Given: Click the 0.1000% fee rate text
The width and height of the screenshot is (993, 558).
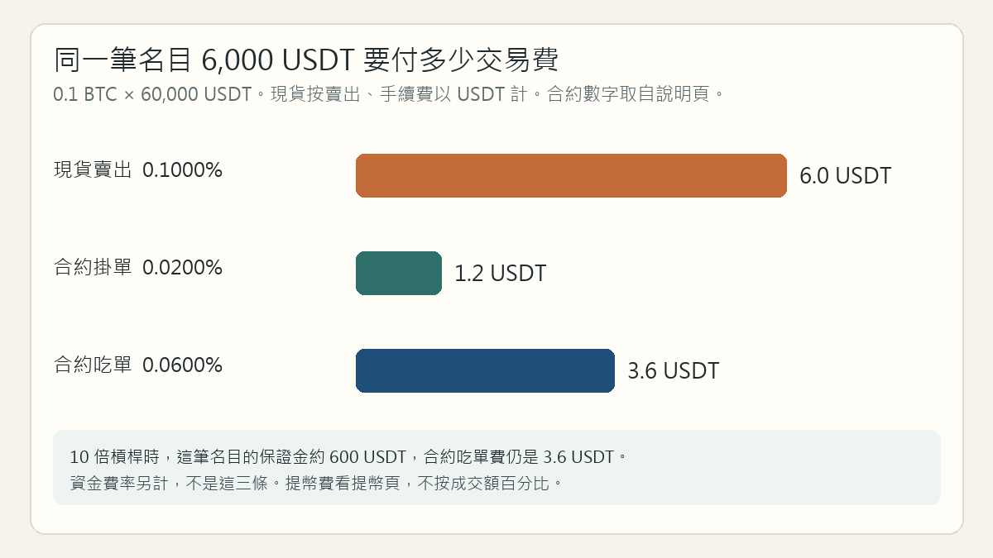Looking at the screenshot, I should [182, 170].
